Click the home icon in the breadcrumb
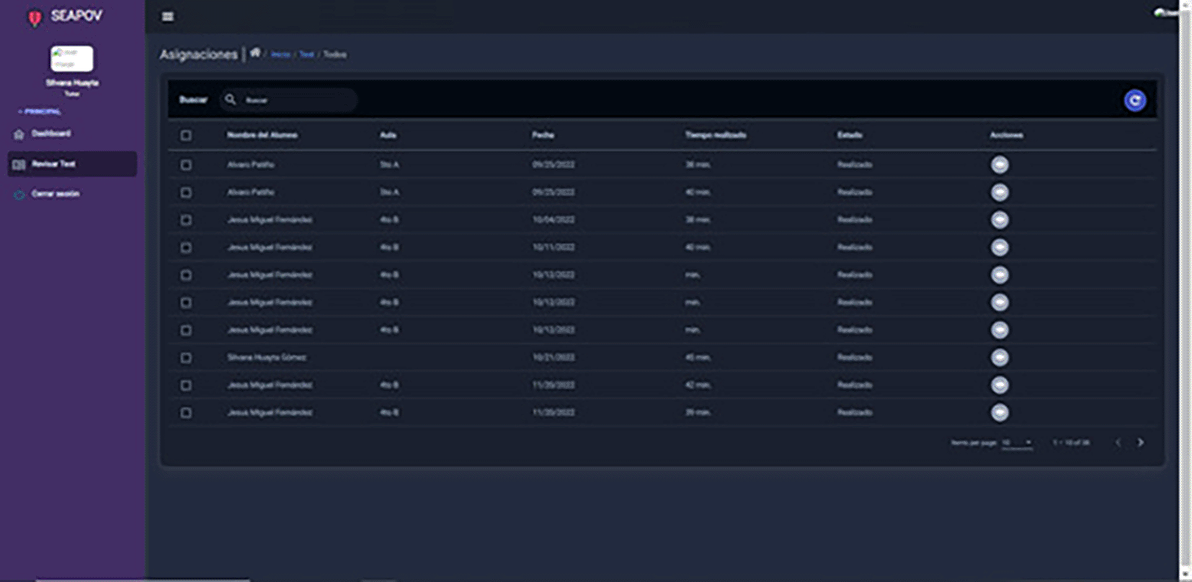 coord(255,53)
